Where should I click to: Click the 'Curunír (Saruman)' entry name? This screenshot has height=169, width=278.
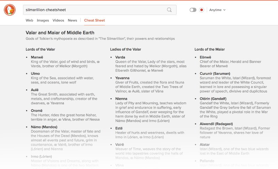(215, 74)
